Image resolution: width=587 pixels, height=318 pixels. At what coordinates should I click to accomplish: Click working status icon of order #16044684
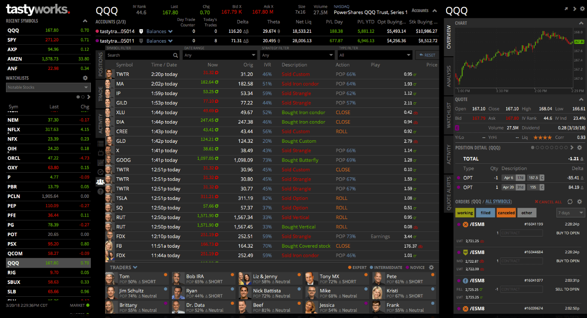[465, 252]
